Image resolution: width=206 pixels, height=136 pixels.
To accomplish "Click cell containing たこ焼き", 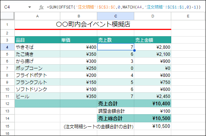I will (37, 54).
